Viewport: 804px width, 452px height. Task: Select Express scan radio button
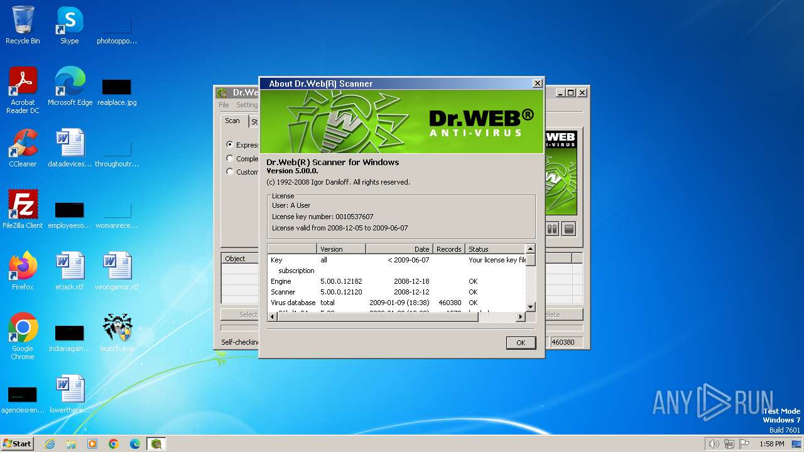click(230, 144)
